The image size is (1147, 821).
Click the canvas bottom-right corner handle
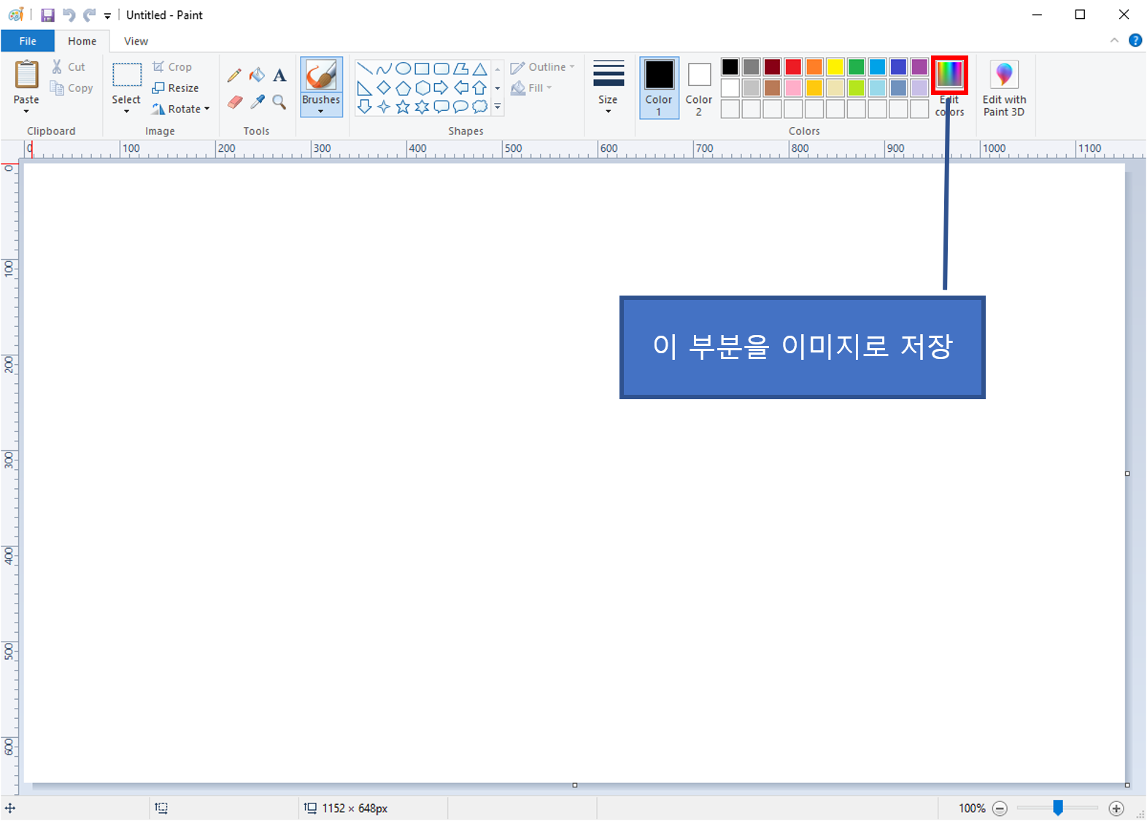pyautogui.click(x=1127, y=785)
